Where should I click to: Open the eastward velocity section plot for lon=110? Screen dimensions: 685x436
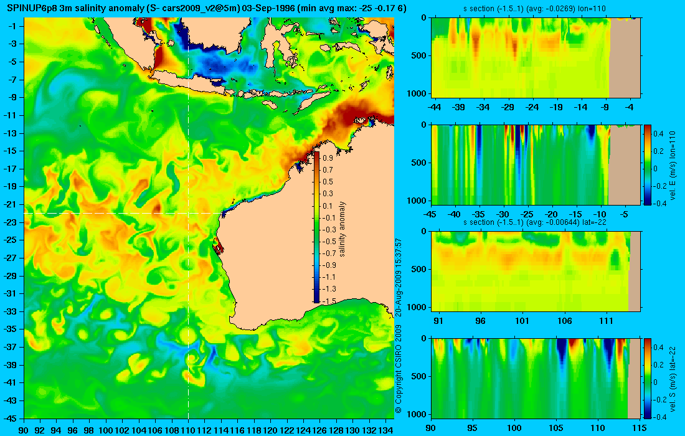[536, 164]
